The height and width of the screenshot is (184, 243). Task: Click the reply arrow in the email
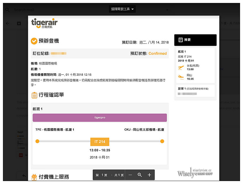(x=24, y=175)
